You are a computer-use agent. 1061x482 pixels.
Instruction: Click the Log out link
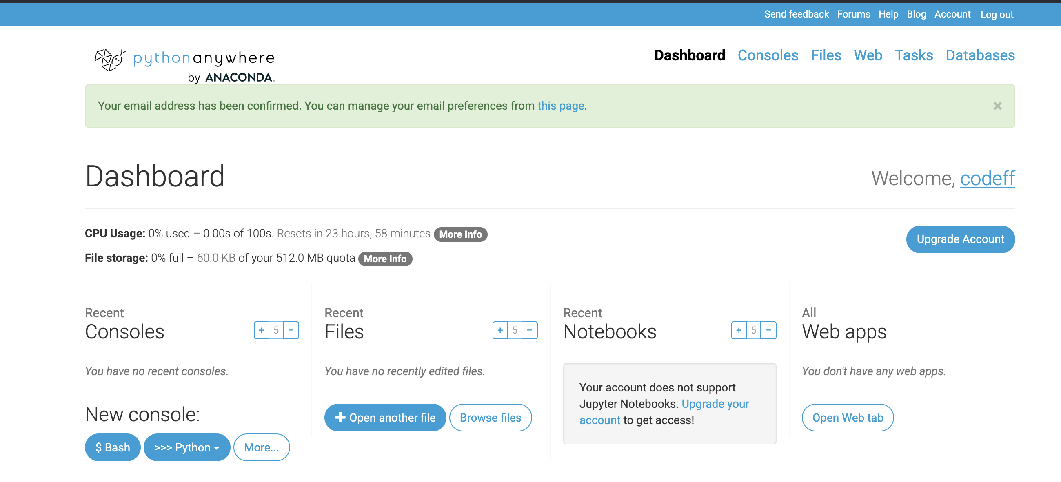[x=997, y=14]
